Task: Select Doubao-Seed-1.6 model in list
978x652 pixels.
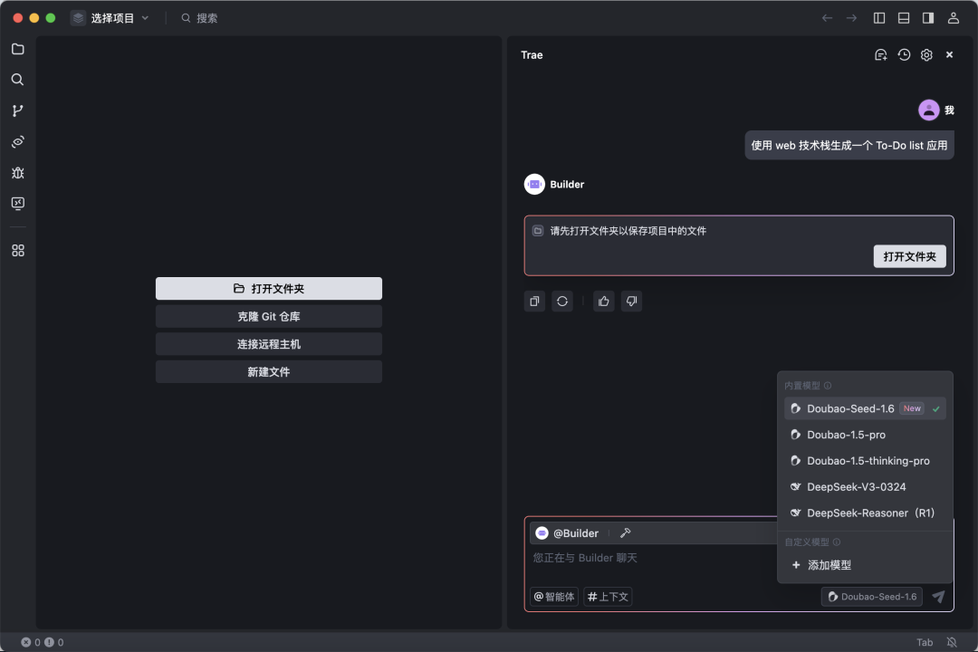Action: [x=865, y=408]
